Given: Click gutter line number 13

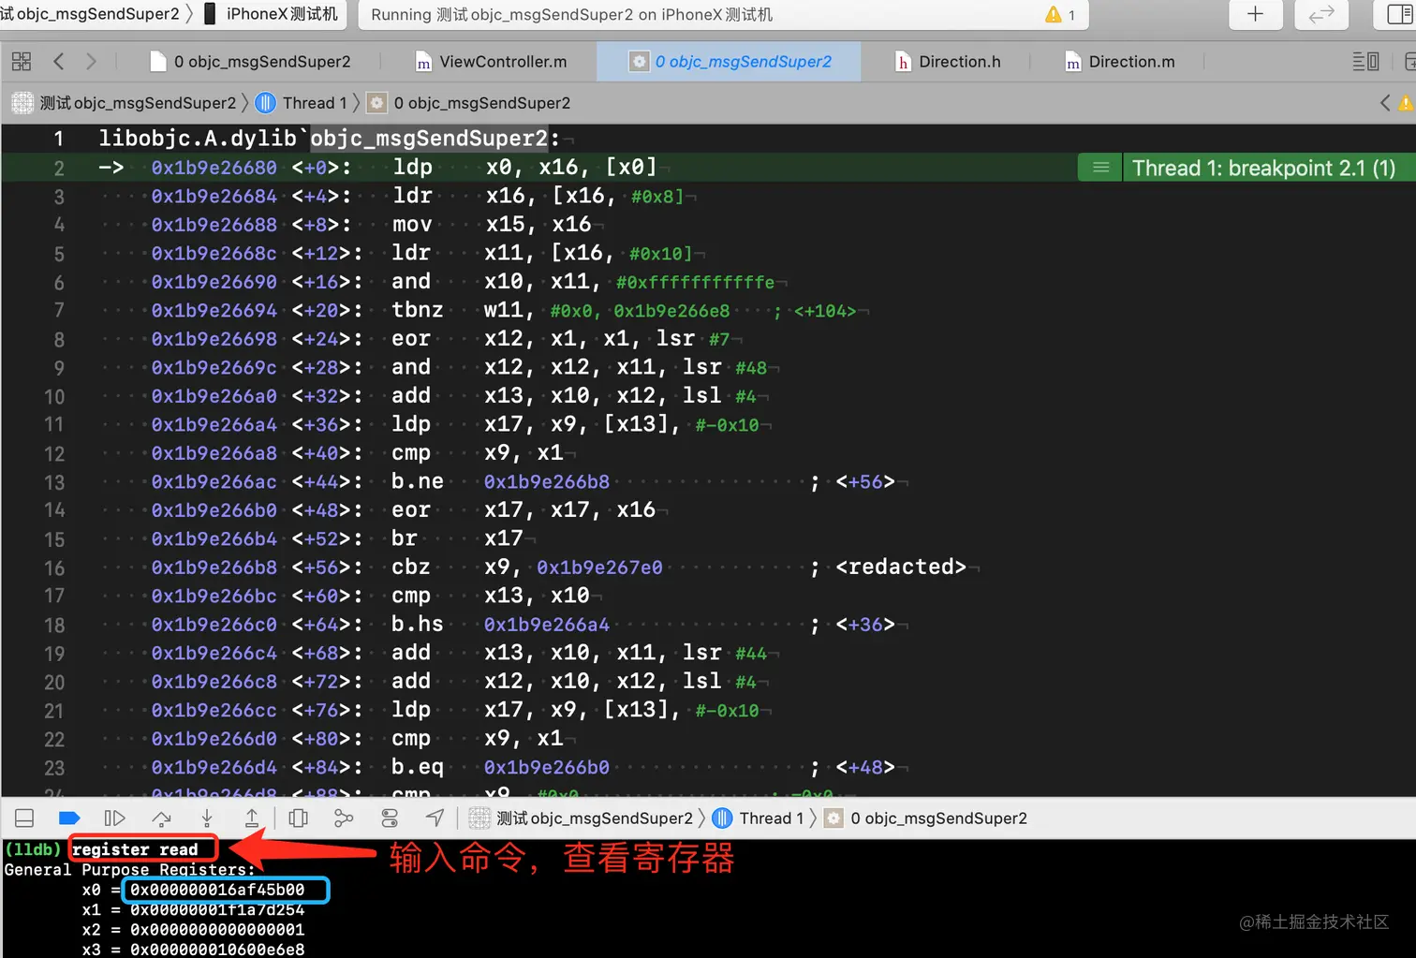Looking at the screenshot, I should click(54, 482).
